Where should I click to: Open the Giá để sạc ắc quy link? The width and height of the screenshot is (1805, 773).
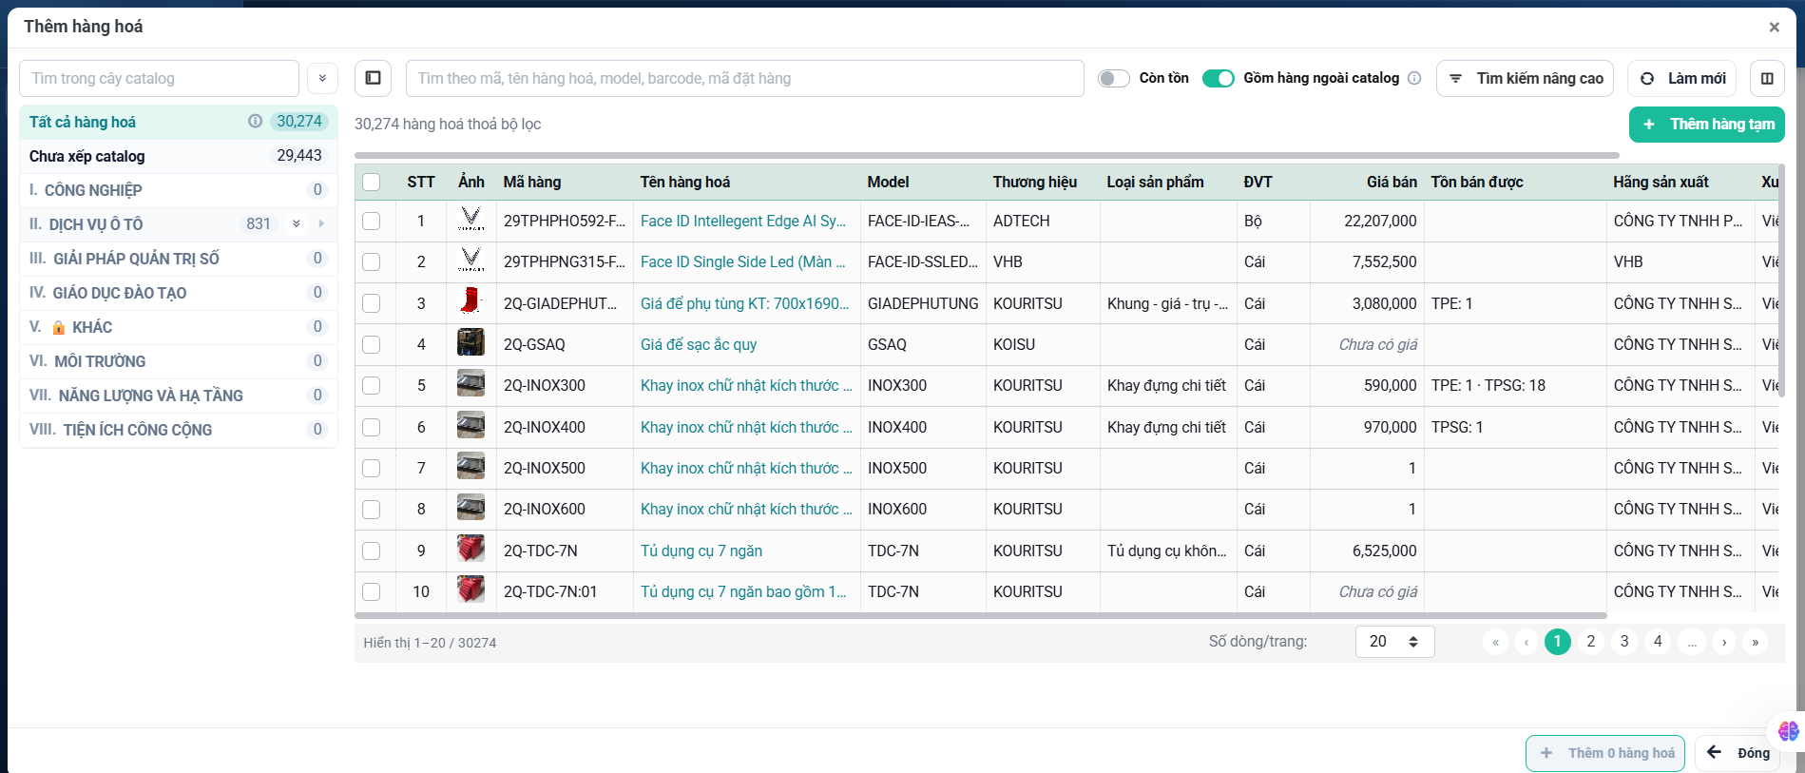(699, 344)
